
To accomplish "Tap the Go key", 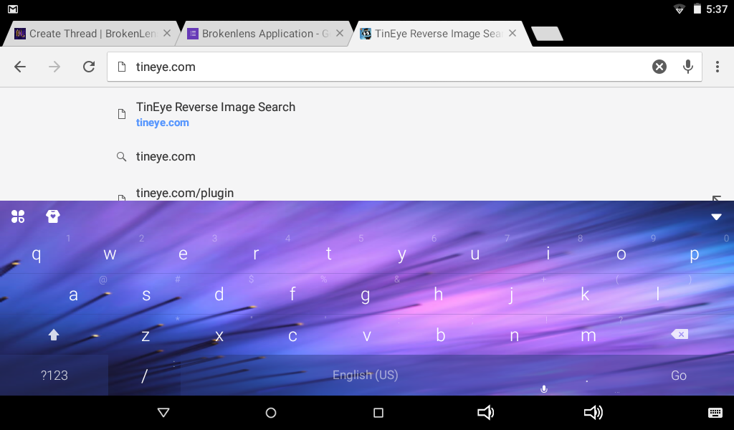I will (679, 376).
